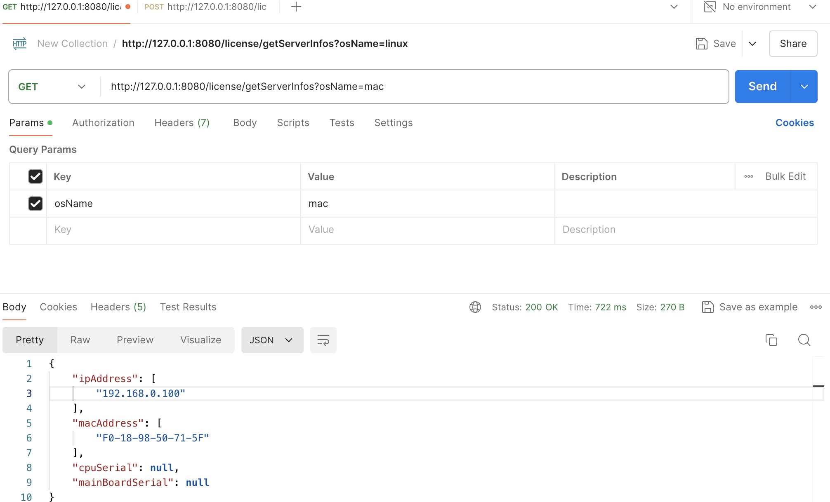Open the GET method dropdown

pos(52,87)
